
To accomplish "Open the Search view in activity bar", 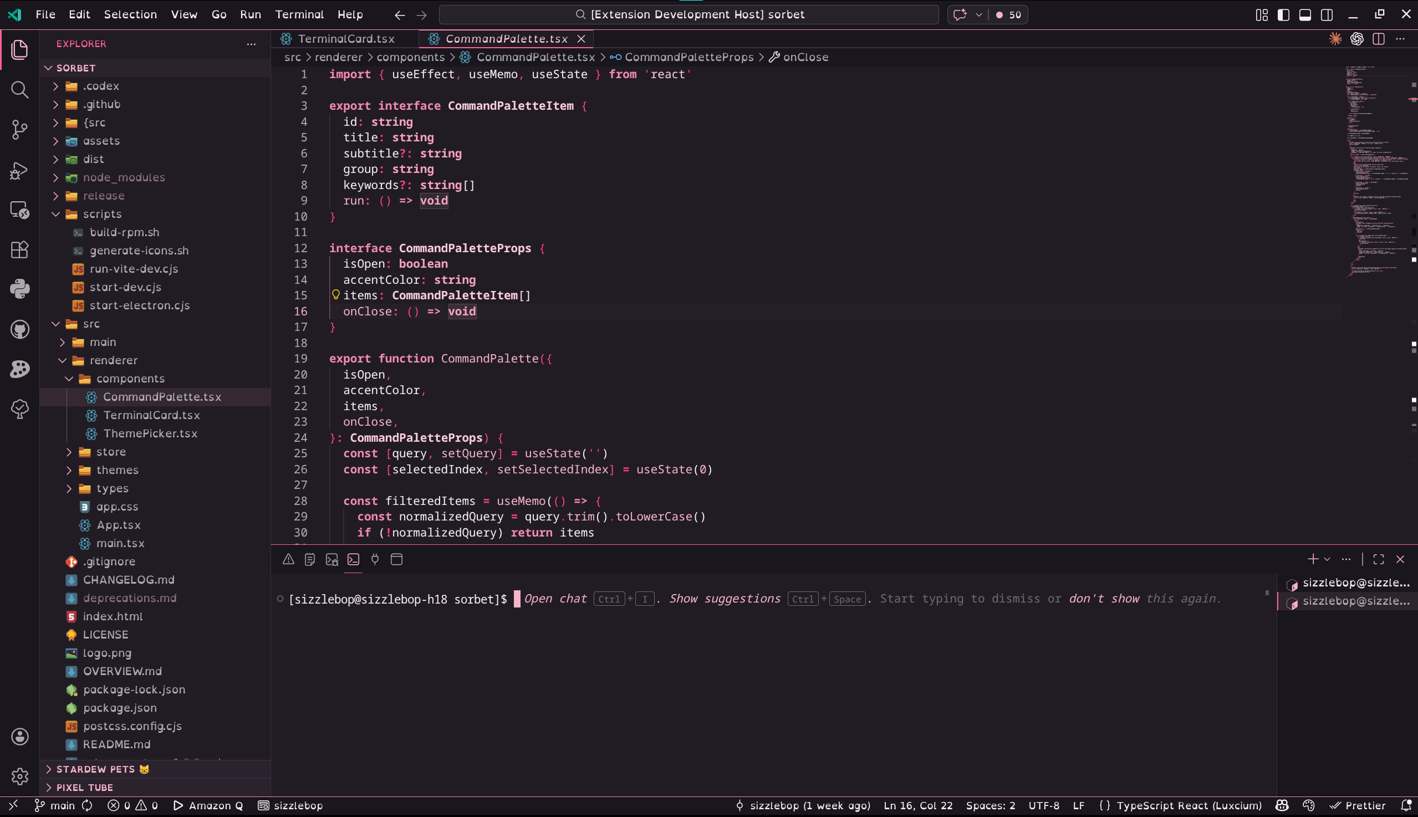I will (19, 90).
